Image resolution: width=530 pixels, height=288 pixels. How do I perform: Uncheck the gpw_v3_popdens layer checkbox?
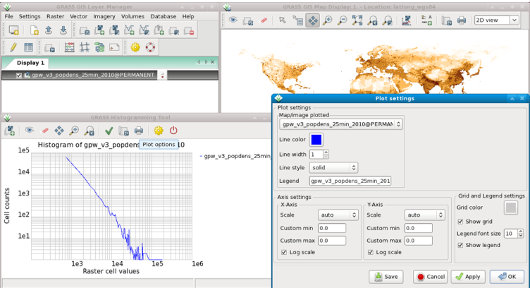pos(19,76)
